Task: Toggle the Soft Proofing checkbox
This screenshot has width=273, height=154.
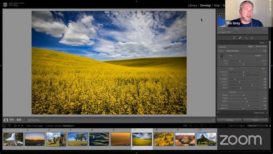Action: (26, 120)
